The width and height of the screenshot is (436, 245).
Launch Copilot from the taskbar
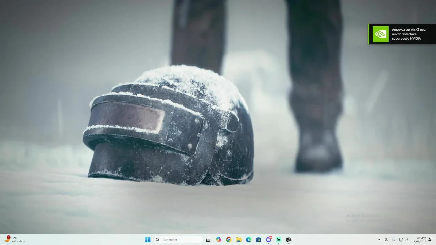tap(218, 240)
